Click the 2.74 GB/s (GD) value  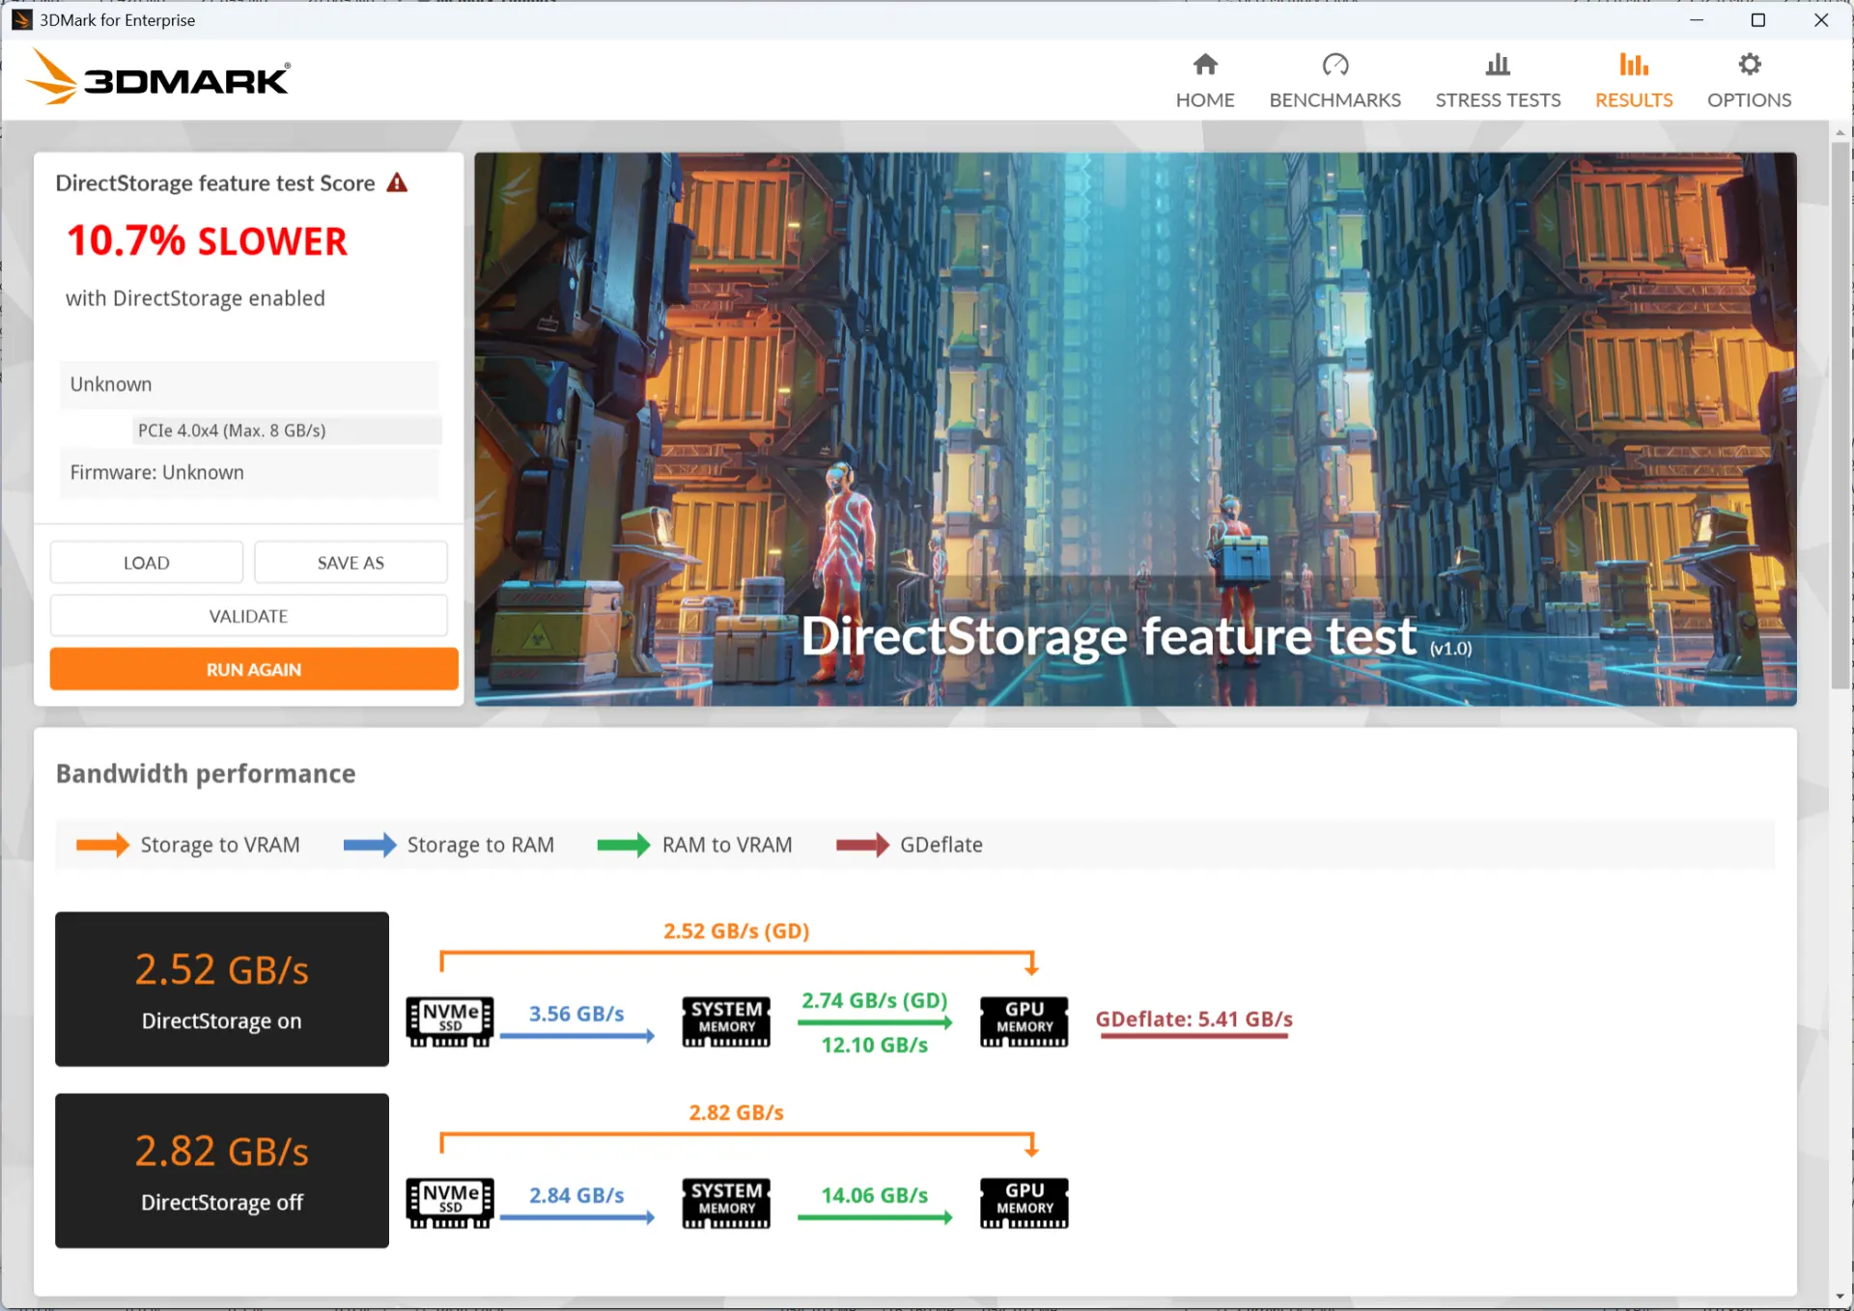point(875,1000)
